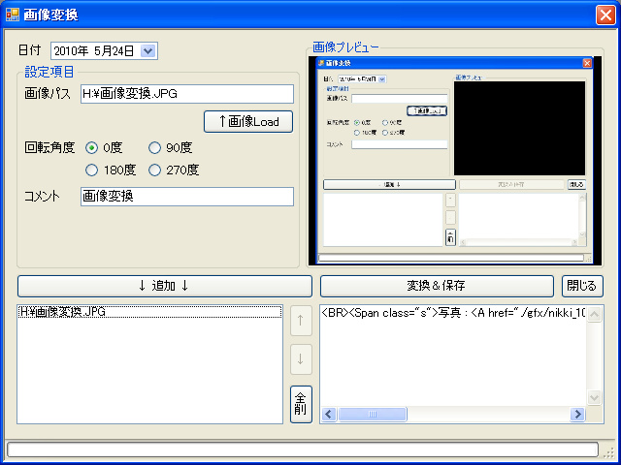The image size is (621, 465).
Task: Select the 90度 rotation option
Action: 155,148
